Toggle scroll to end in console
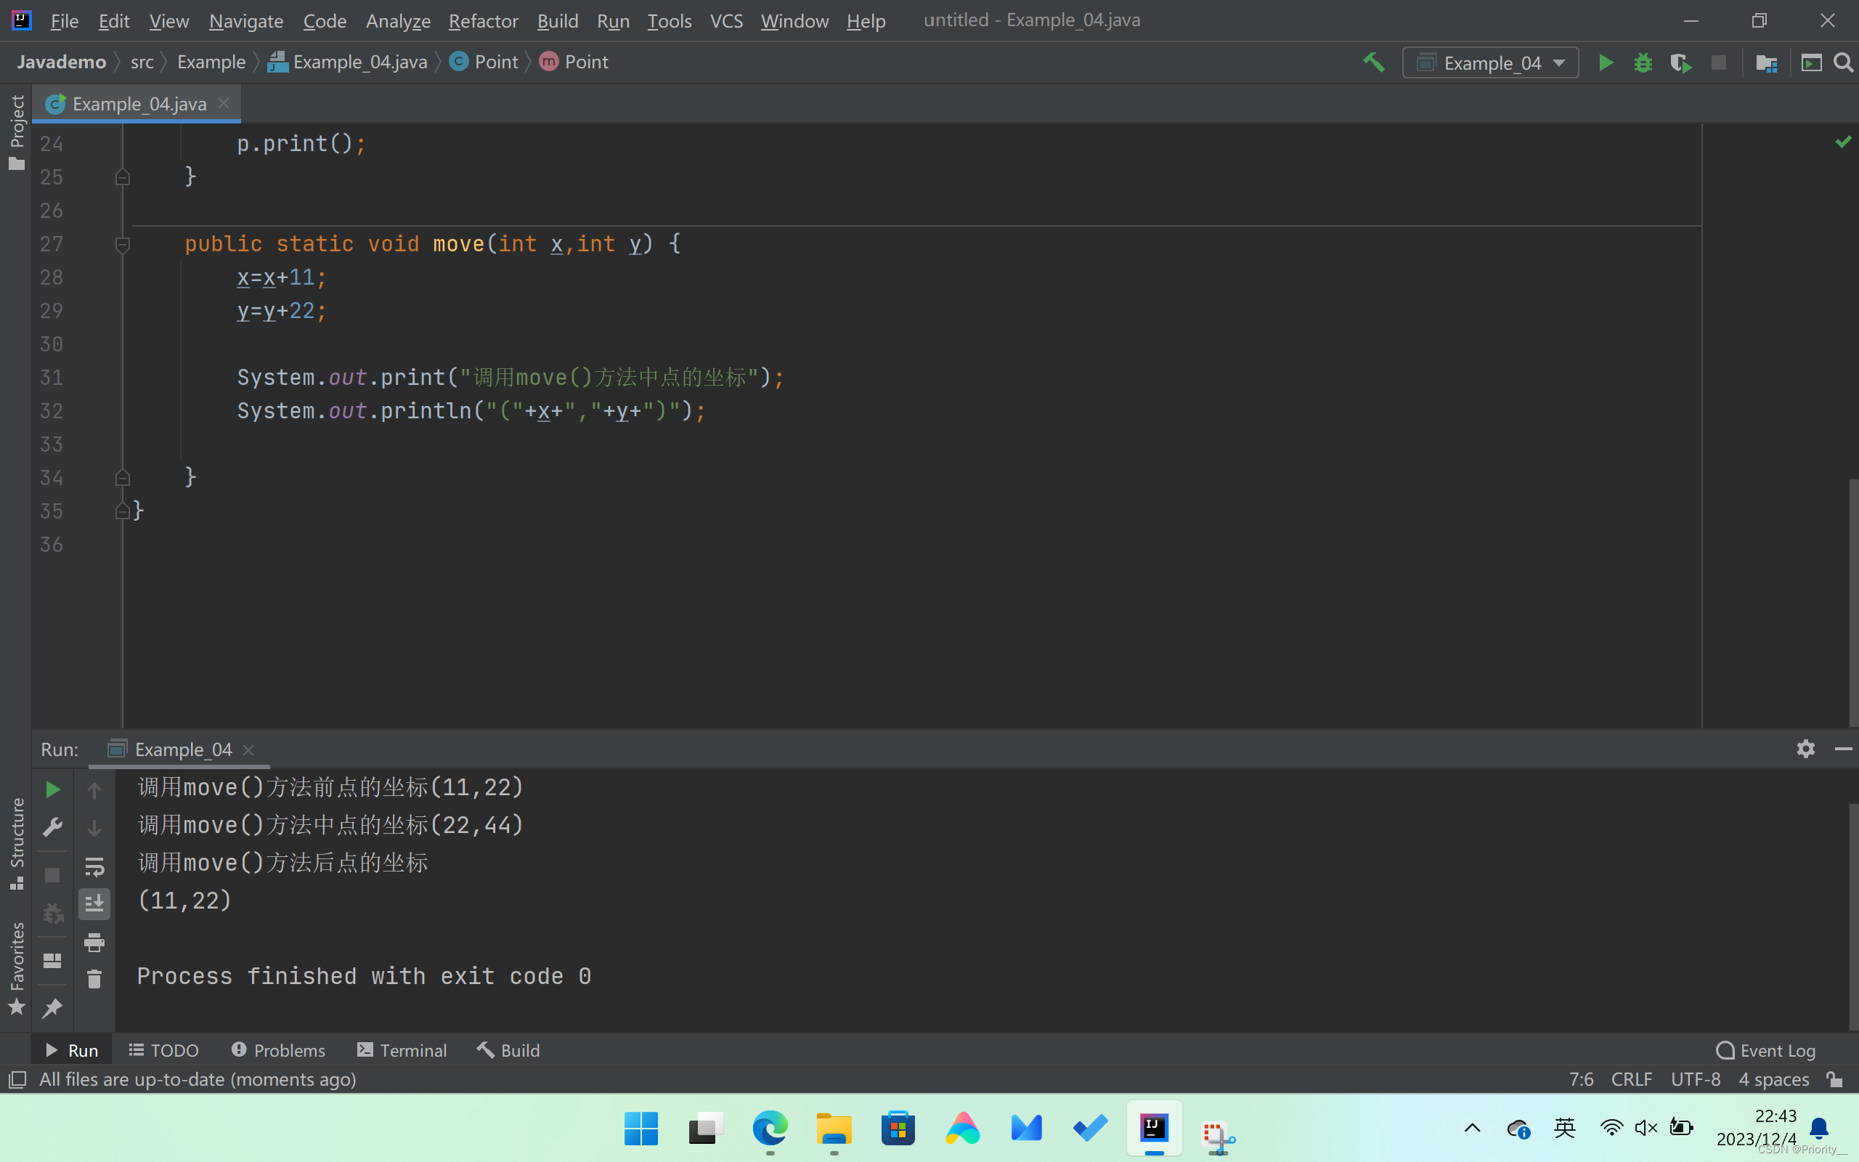This screenshot has width=1859, height=1162. pyautogui.click(x=94, y=903)
